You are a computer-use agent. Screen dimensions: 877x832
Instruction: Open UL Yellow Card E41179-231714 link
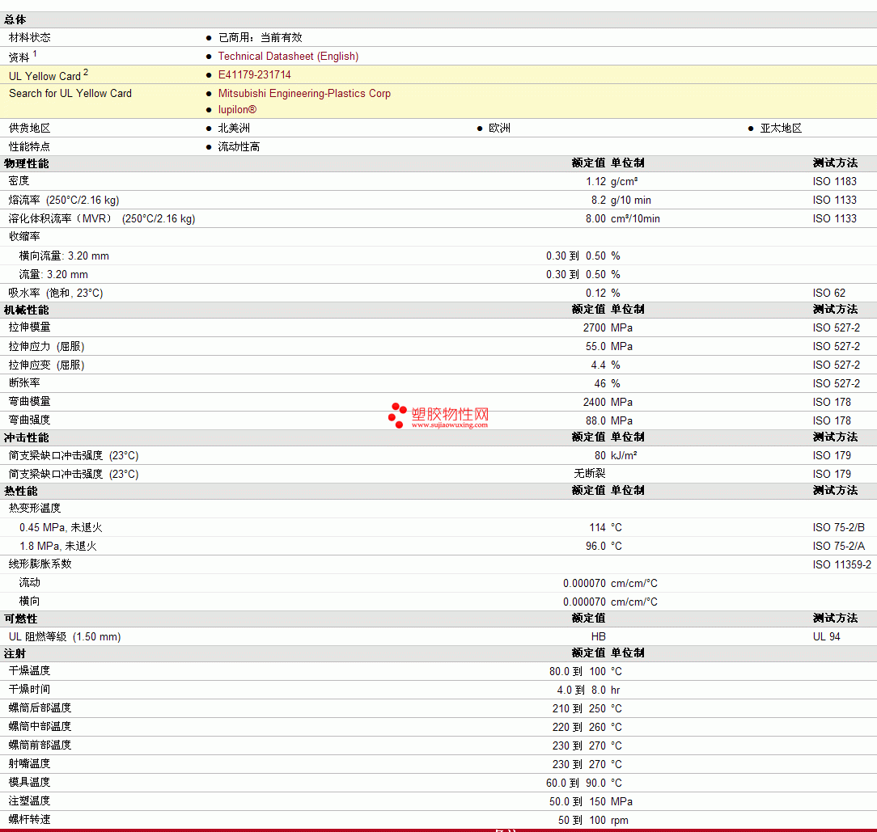[x=255, y=74]
